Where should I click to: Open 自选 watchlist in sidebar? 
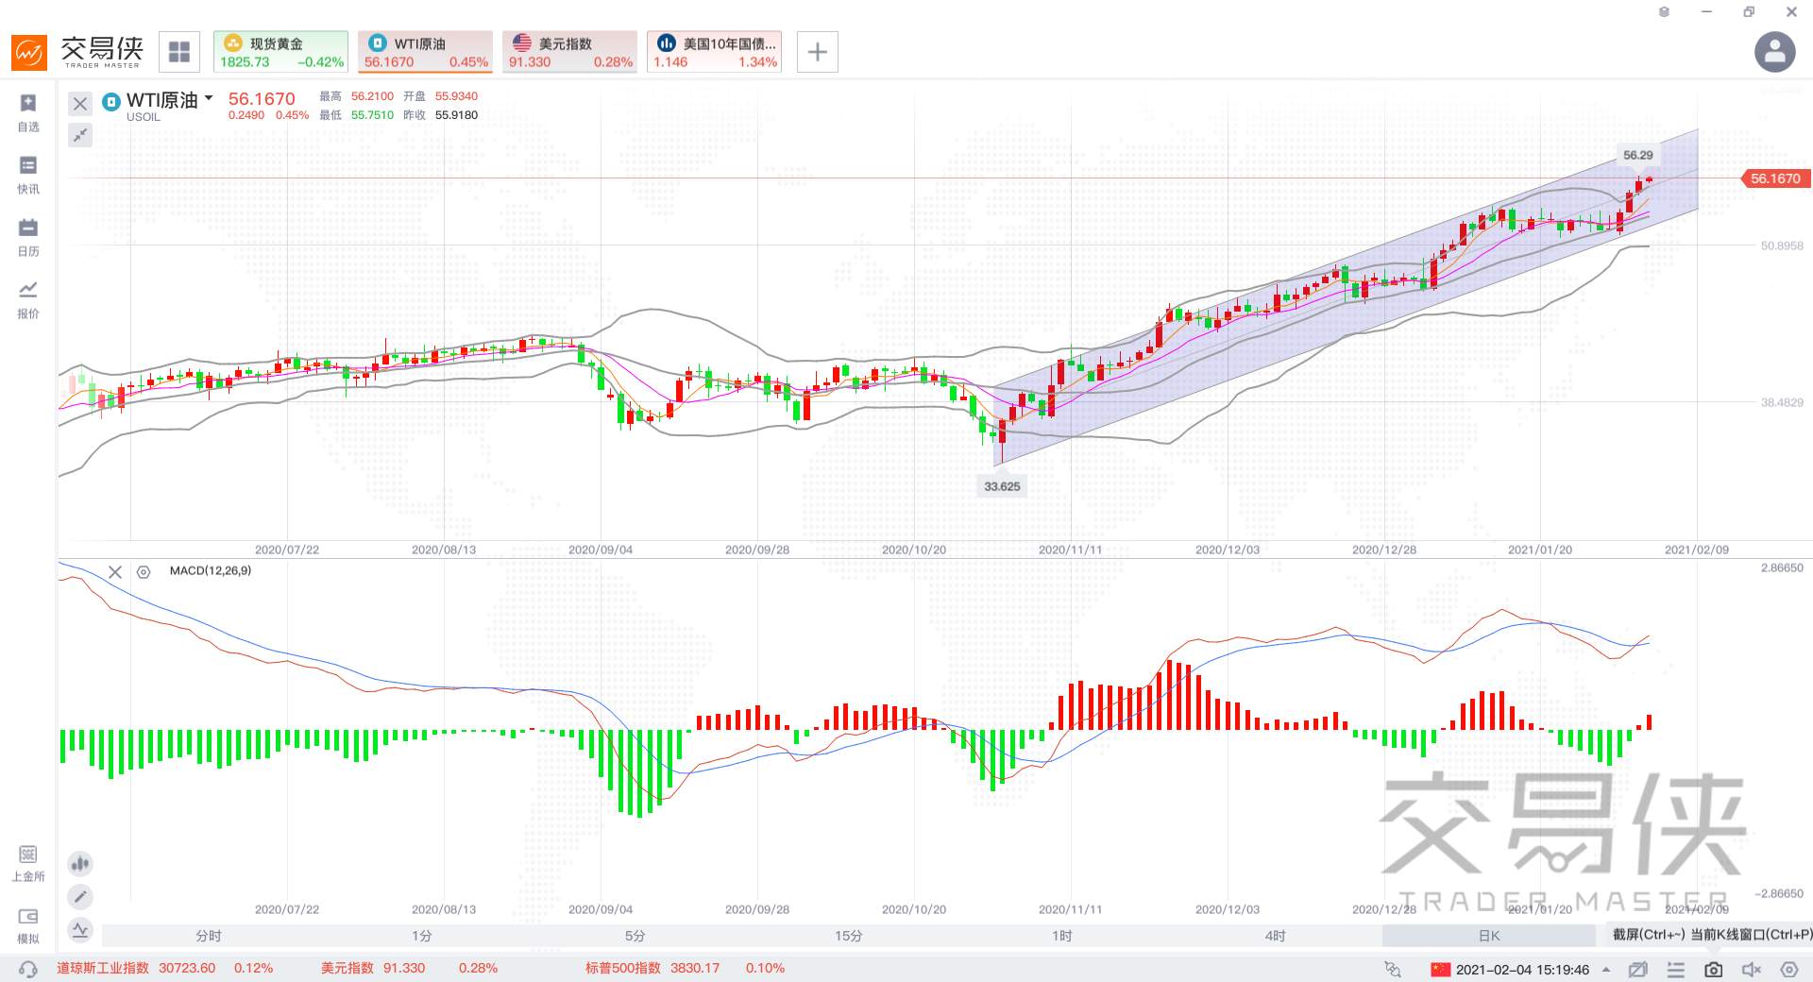[x=28, y=113]
